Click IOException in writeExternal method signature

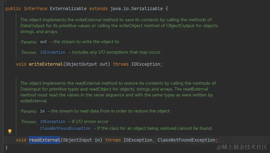pos(146,64)
